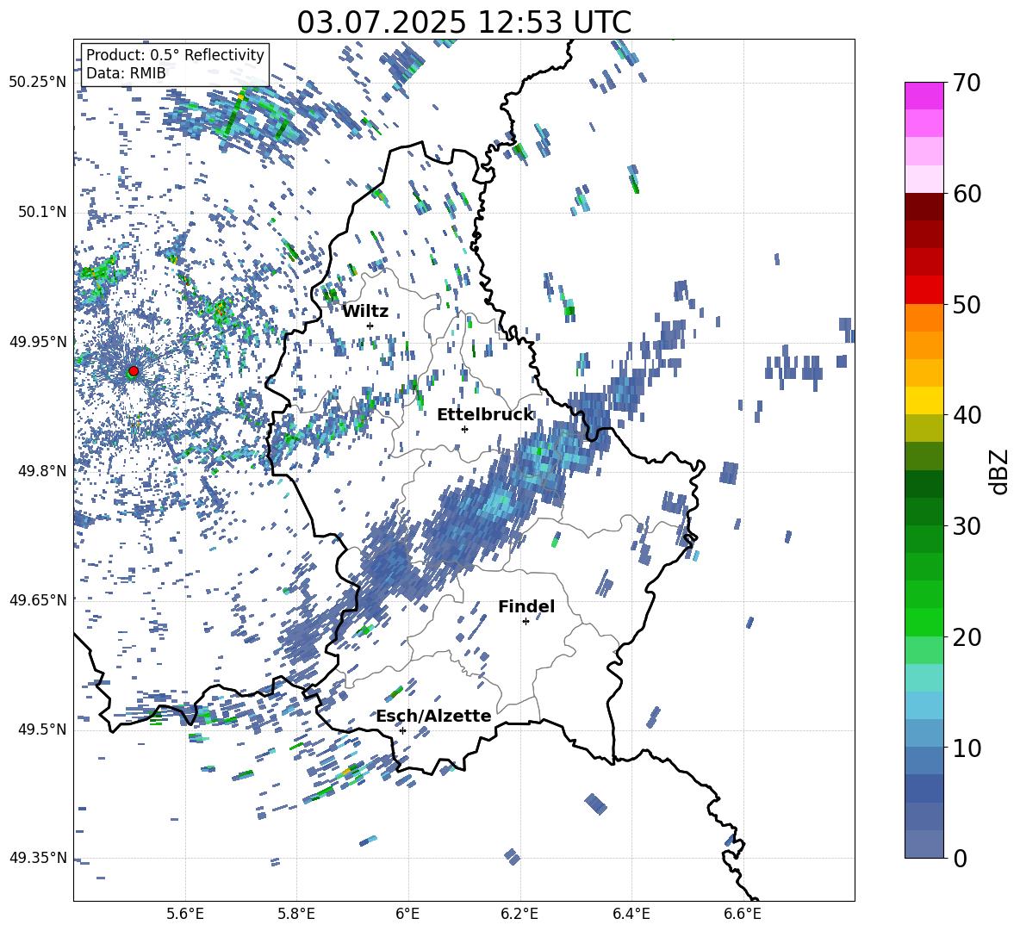Click the red radar site marker
This screenshot has width=1020, height=931.
tap(134, 370)
